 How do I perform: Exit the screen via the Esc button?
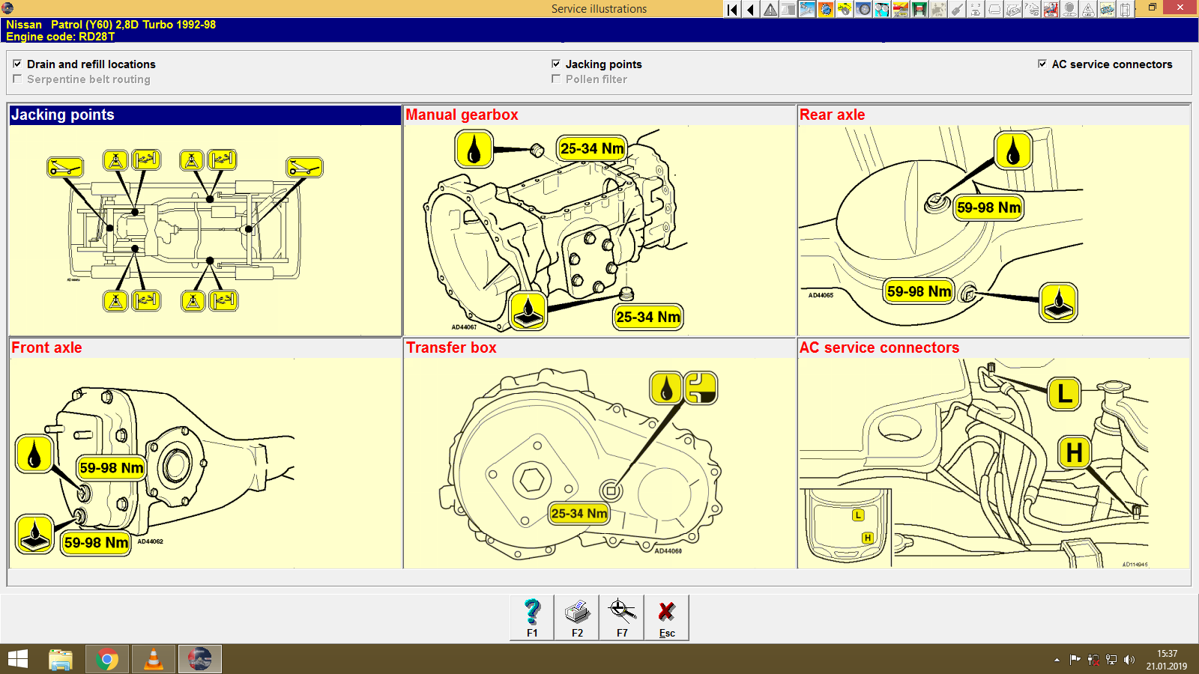pos(667,617)
